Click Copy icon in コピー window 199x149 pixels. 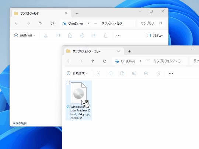[111, 73]
